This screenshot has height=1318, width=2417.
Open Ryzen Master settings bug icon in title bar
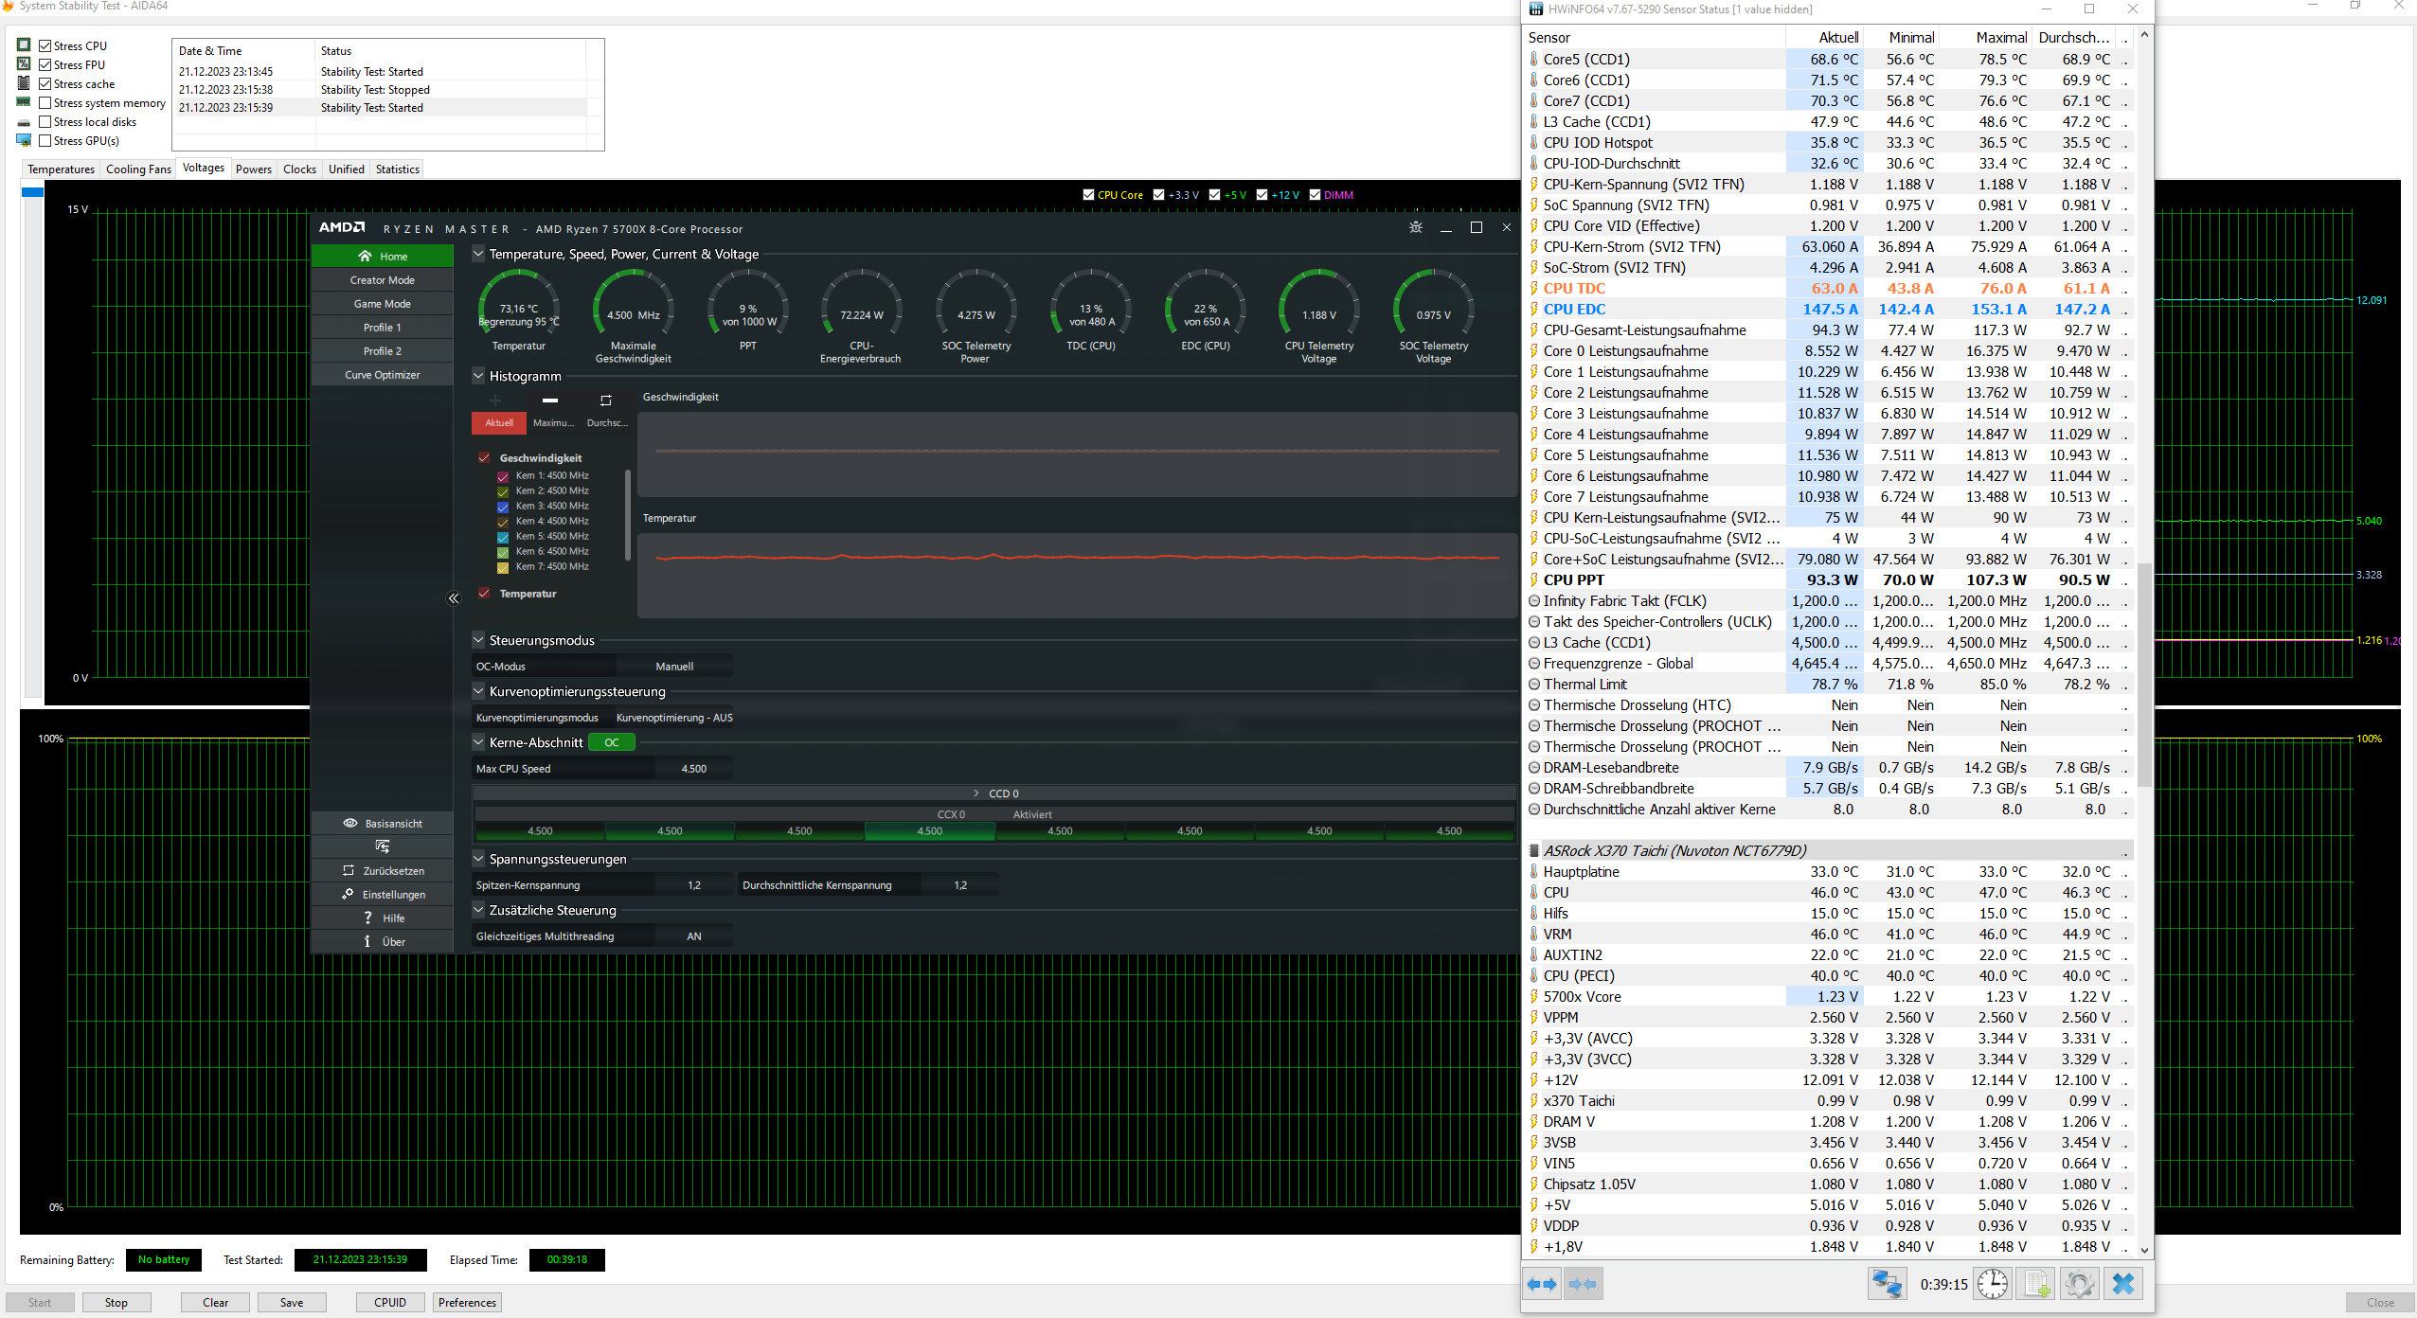(1415, 227)
